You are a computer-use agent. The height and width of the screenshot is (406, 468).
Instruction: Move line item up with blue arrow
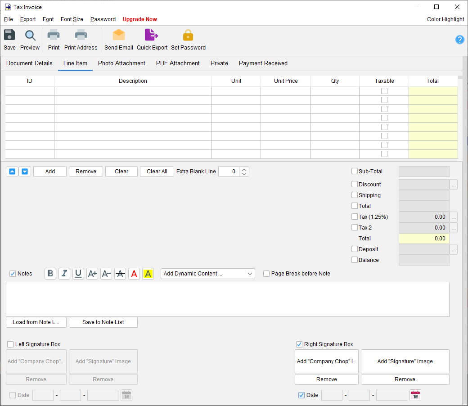(x=12, y=171)
